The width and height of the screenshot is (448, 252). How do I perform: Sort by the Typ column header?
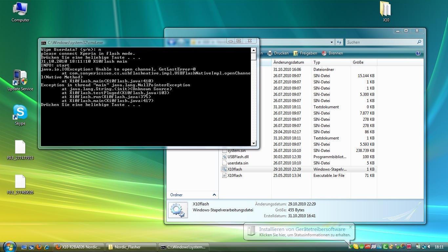[x=331, y=62]
